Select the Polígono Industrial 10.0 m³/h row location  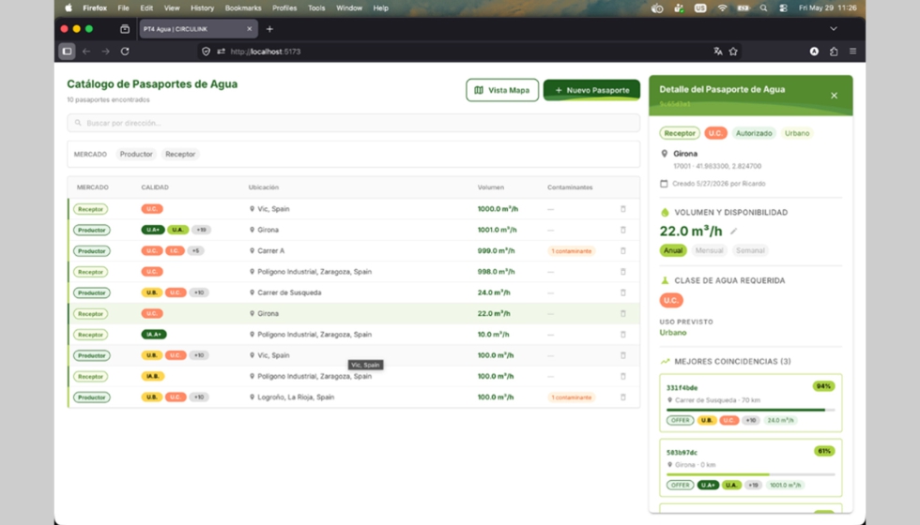314,335
